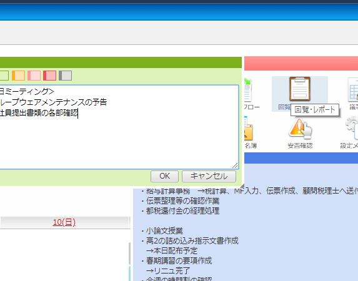
Task: Click the 伝票整理等の確認作業 note line
Action: (x=182, y=201)
